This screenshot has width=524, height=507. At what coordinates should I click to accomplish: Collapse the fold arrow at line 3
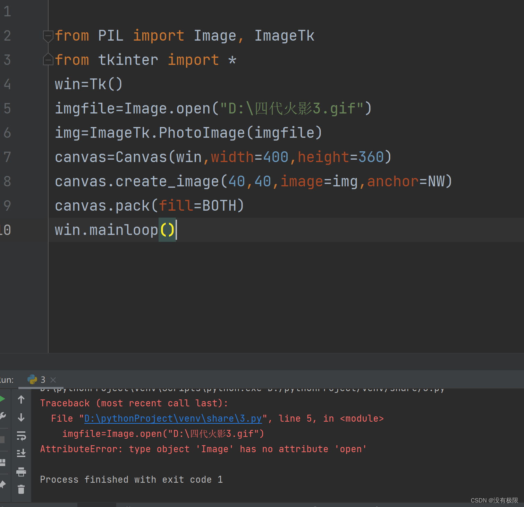48,59
